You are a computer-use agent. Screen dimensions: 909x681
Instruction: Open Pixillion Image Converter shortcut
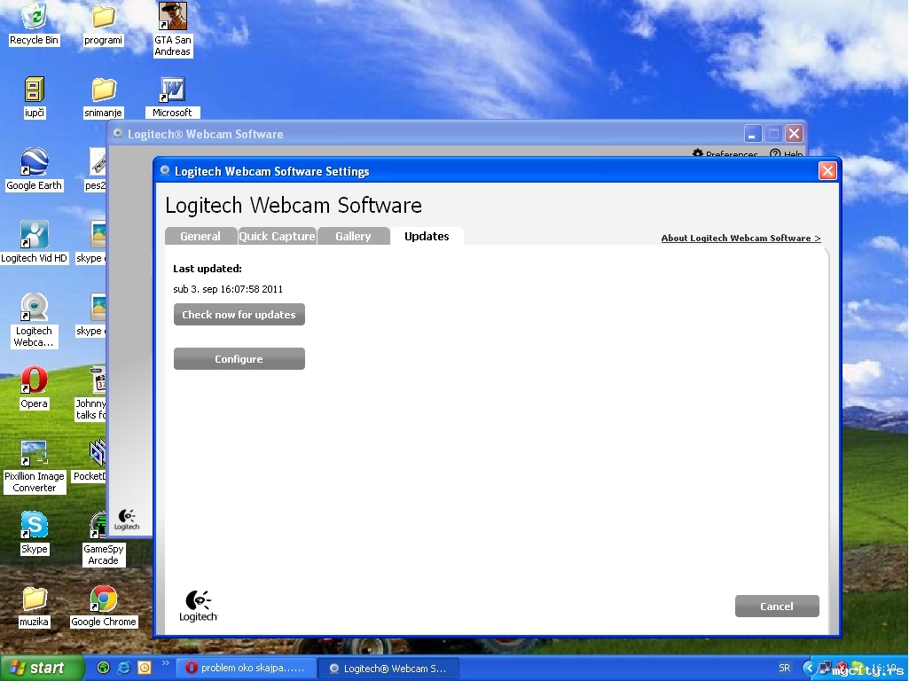pos(35,466)
